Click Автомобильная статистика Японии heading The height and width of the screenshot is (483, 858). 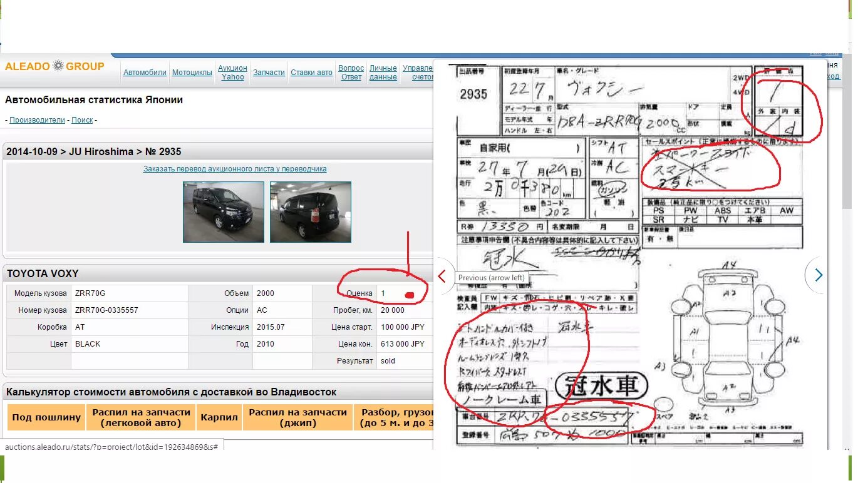pos(94,100)
